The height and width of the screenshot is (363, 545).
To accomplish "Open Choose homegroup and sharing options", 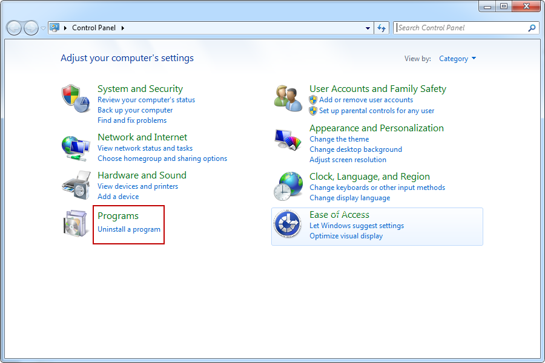I will (x=162, y=159).
